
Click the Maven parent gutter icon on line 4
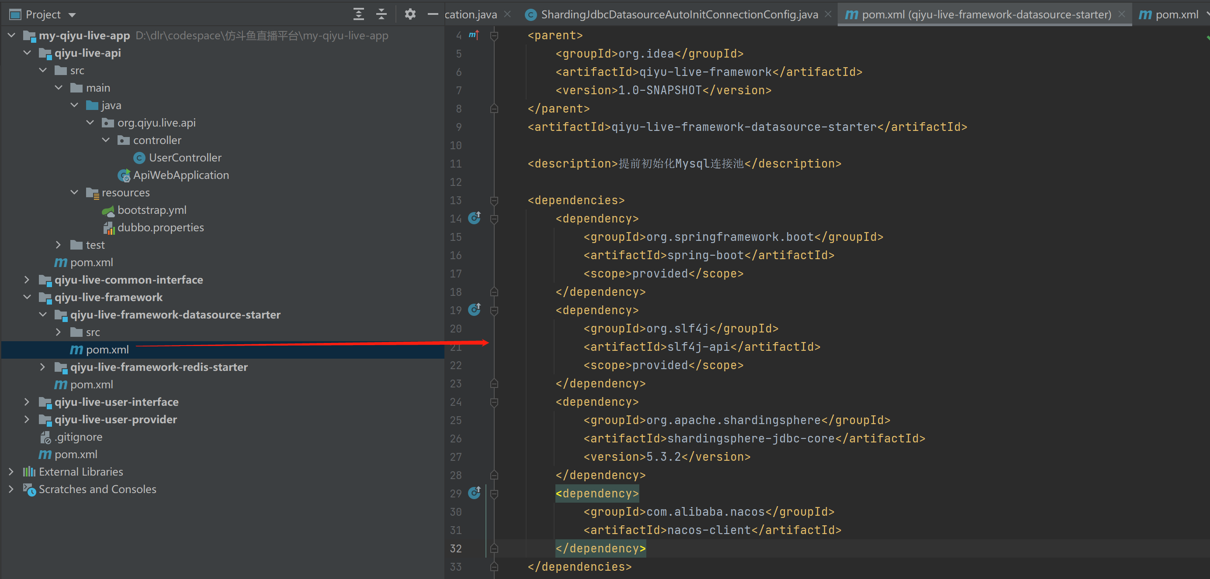click(x=474, y=35)
